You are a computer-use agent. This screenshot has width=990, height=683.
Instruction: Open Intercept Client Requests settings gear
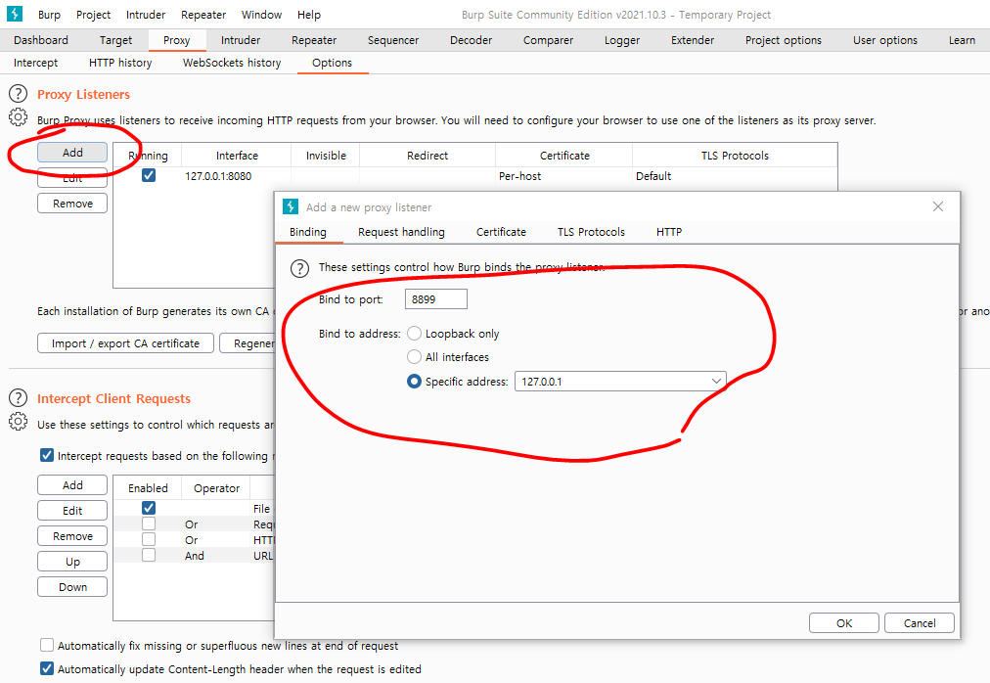[18, 422]
